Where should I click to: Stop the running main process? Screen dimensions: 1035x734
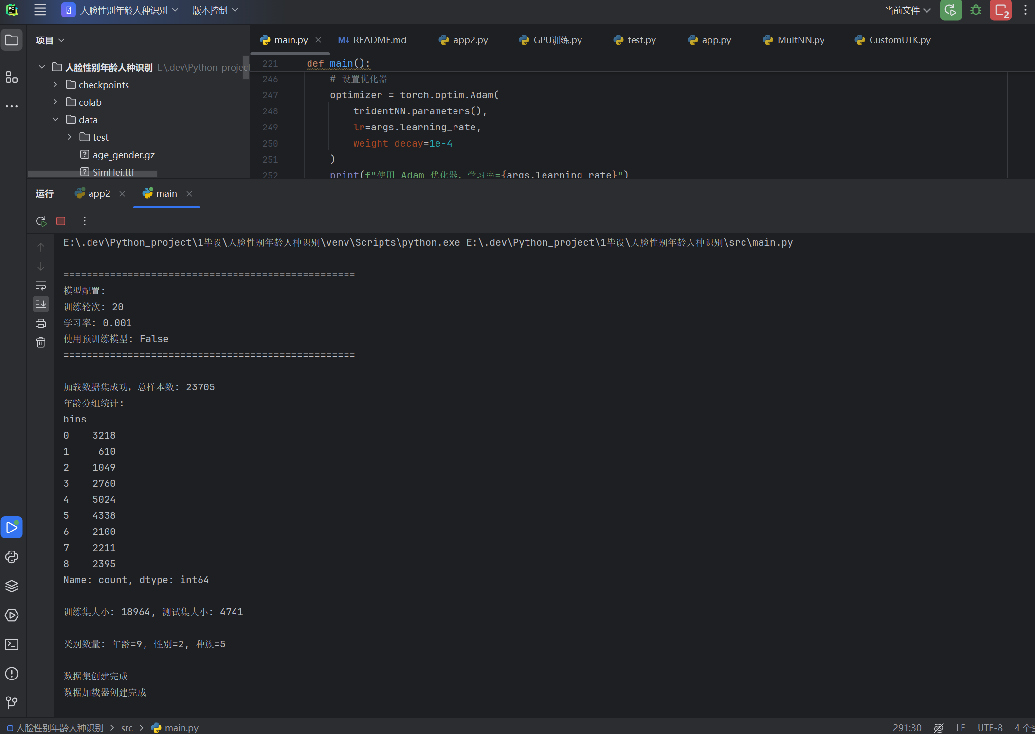(61, 221)
